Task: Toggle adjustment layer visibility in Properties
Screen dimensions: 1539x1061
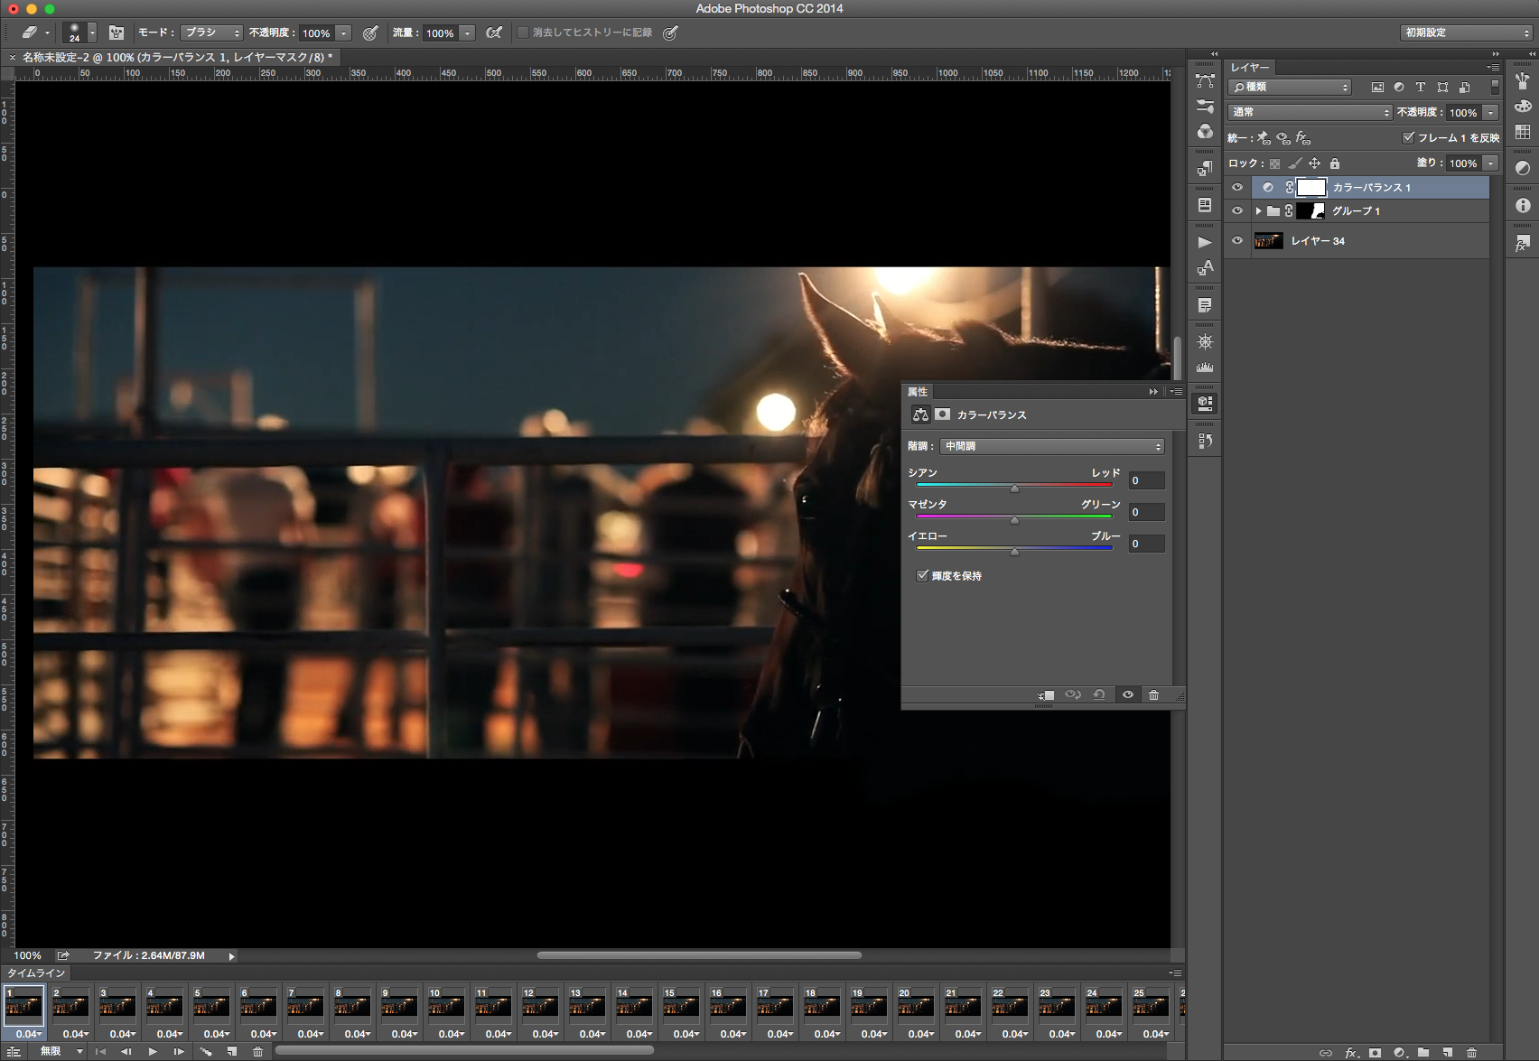Action: point(1127,694)
